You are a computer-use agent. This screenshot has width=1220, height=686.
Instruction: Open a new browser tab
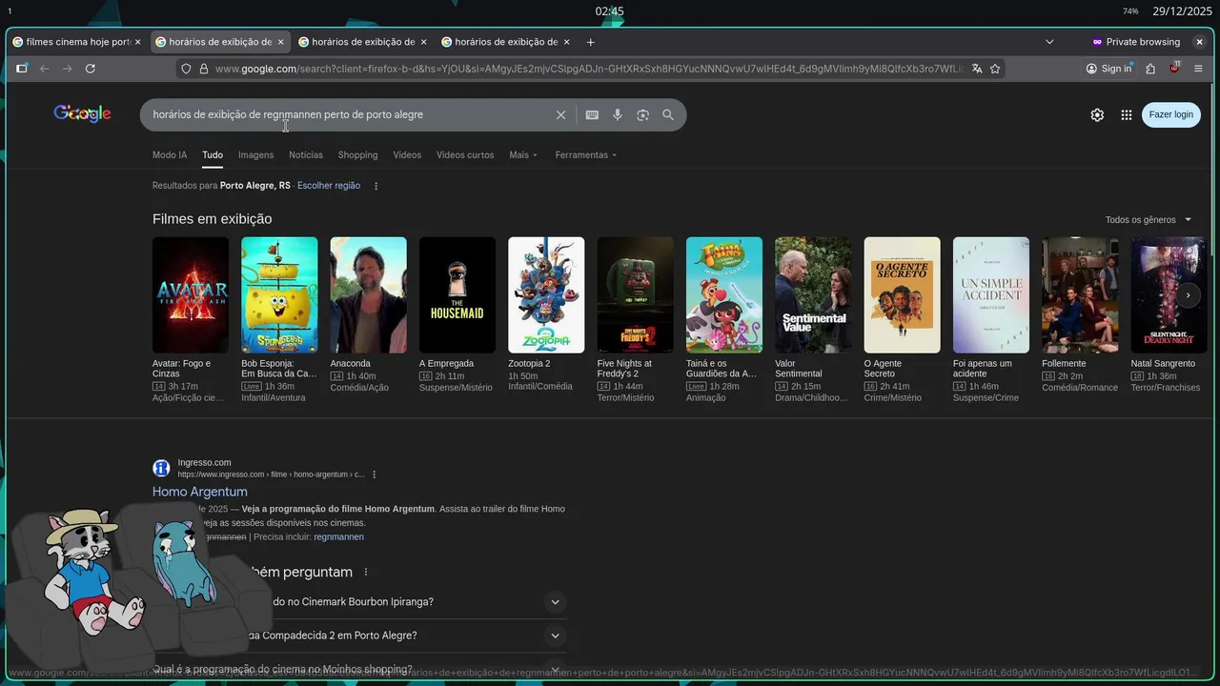pos(591,42)
